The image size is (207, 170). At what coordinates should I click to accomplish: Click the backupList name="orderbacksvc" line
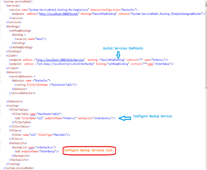tap(34, 147)
